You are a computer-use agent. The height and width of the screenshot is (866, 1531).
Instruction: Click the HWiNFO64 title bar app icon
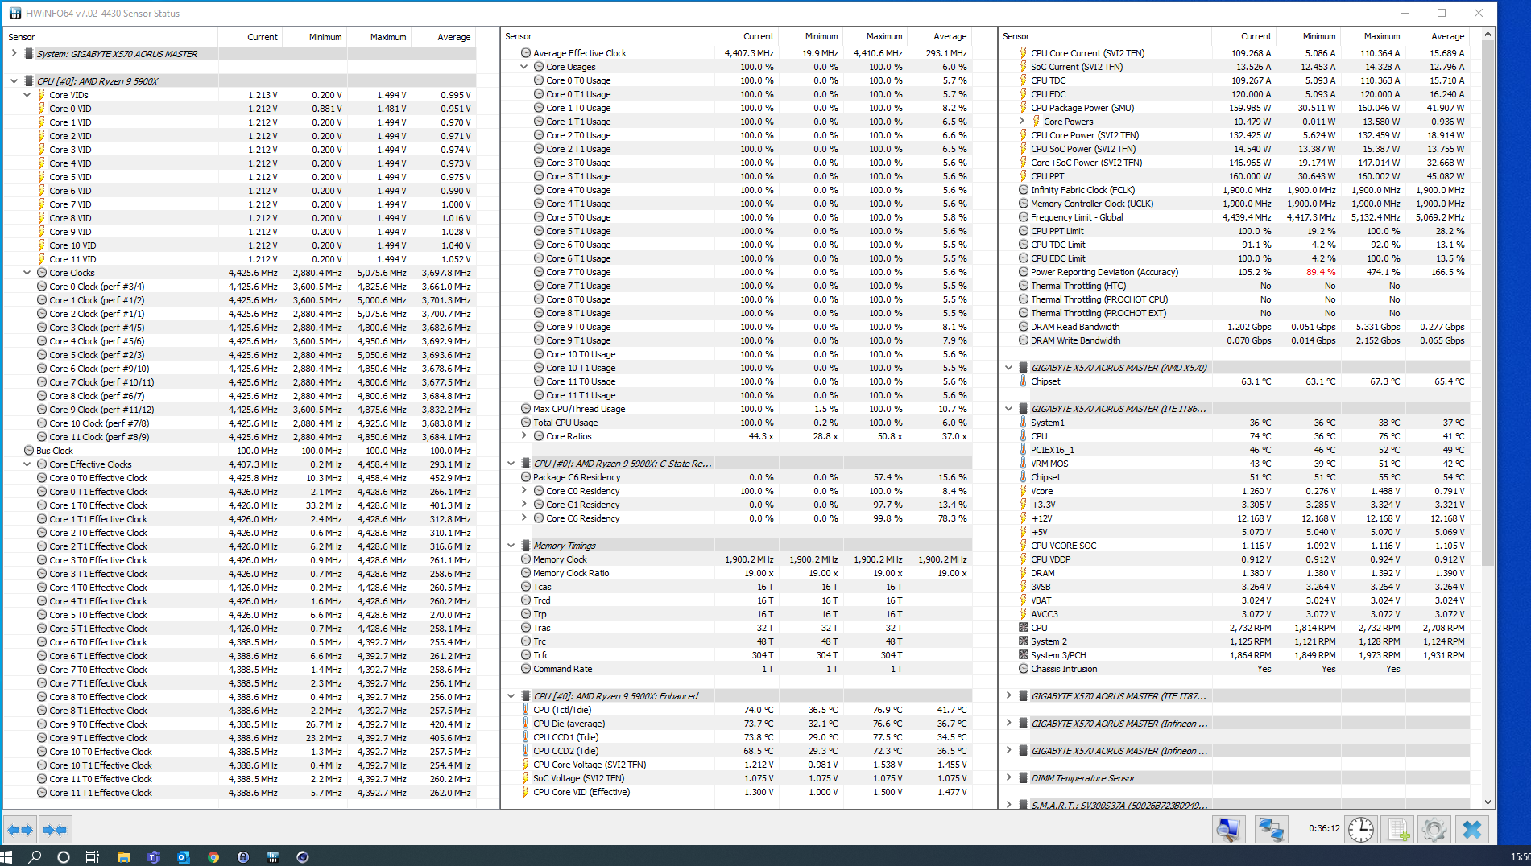pyautogui.click(x=15, y=13)
